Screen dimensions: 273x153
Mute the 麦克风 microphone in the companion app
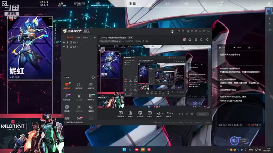tap(159, 114)
